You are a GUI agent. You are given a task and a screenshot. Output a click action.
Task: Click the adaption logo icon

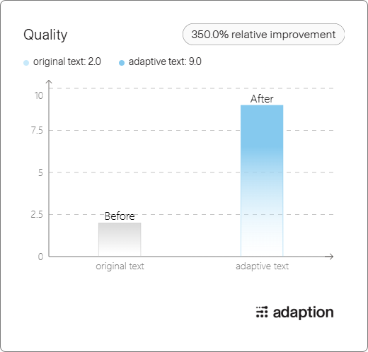[262, 312]
